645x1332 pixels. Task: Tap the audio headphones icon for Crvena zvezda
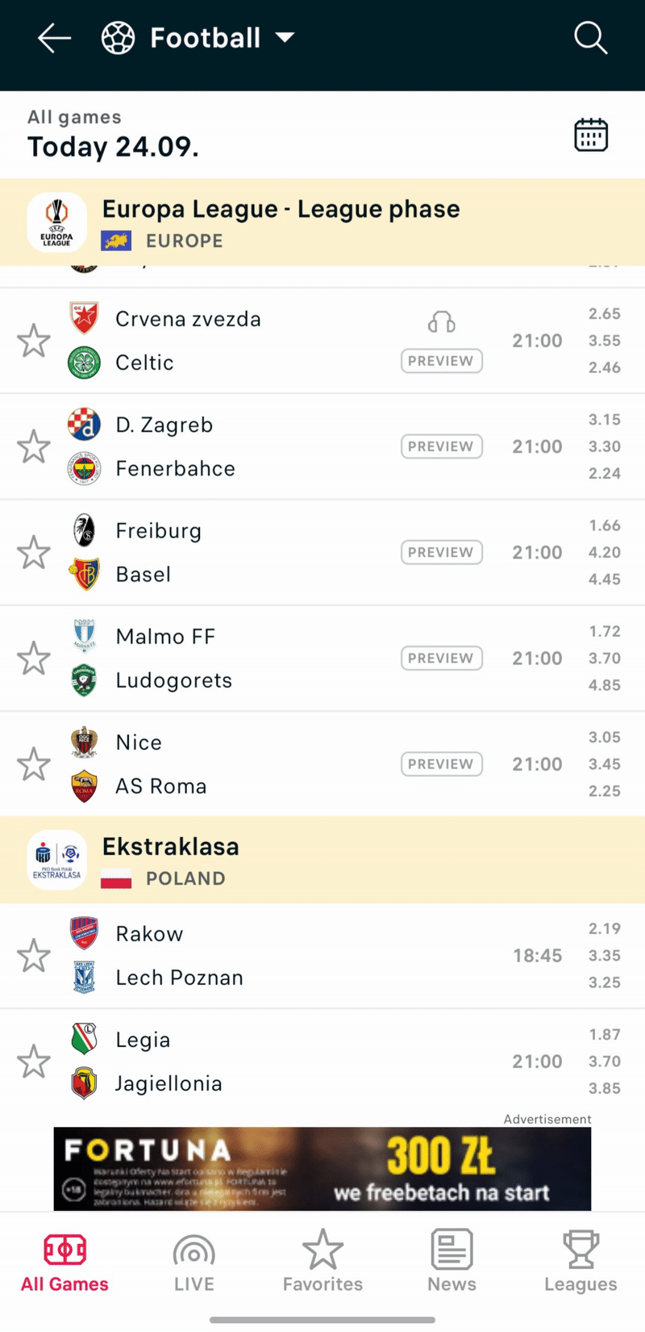pyautogui.click(x=441, y=323)
